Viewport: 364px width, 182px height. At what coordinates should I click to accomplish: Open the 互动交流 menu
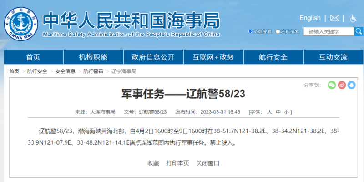[333, 57]
